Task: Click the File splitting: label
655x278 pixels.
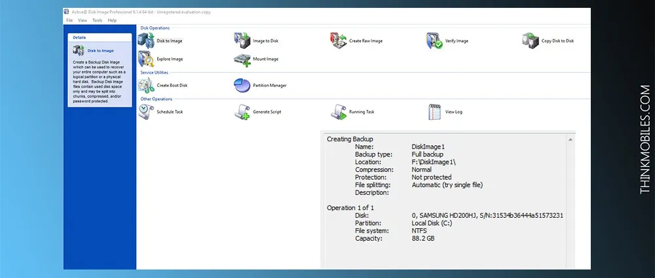Action: (x=373, y=185)
